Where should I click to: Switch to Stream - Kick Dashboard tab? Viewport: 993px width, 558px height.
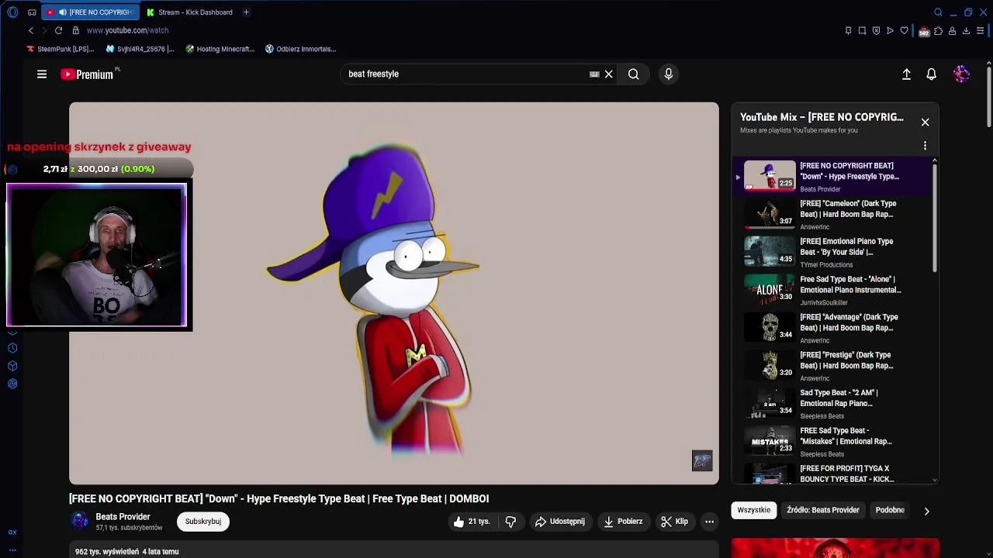point(190,12)
